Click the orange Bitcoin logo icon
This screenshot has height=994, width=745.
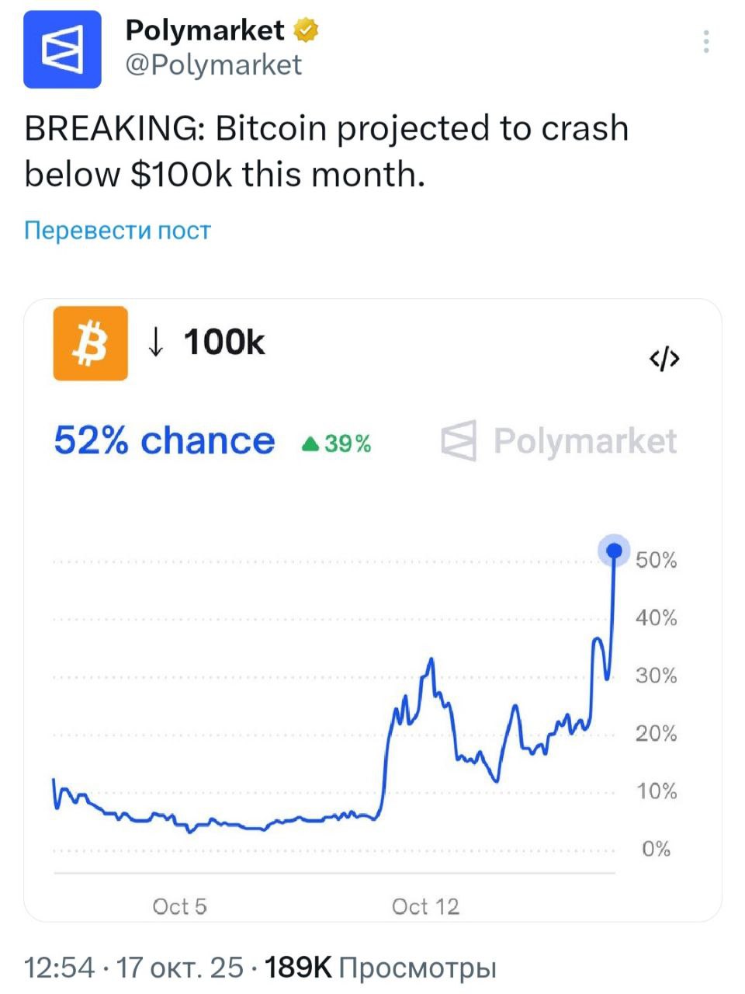[x=90, y=343]
